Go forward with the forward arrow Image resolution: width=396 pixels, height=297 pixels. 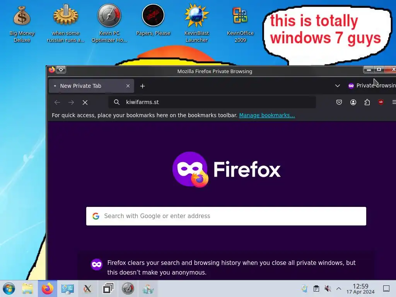click(x=71, y=102)
